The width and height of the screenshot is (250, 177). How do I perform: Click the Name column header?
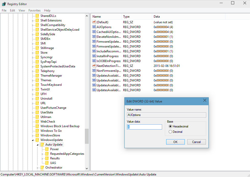(106, 16)
